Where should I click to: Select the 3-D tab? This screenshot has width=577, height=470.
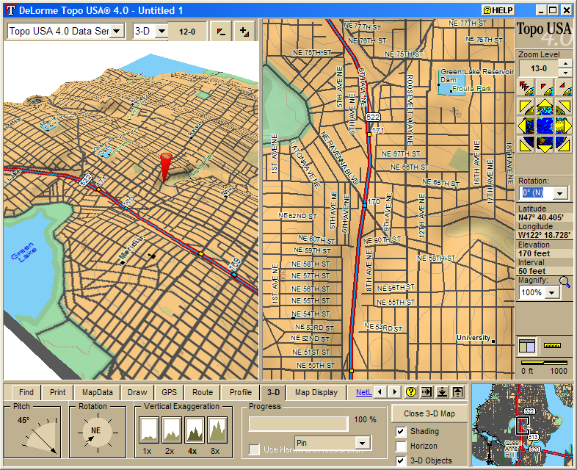[273, 392]
